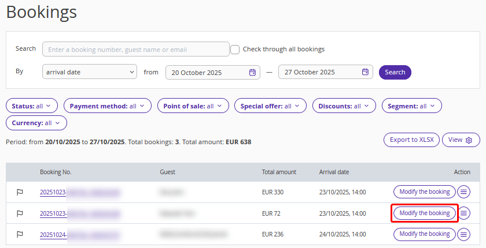The image size is (486, 248).
Task: Open the calendar picker for 27 October 2025
Action: [365, 72]
